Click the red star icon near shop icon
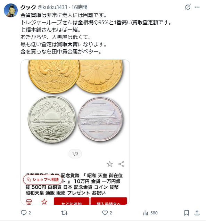This screenshot has width=207, height=221. point(44,202)
